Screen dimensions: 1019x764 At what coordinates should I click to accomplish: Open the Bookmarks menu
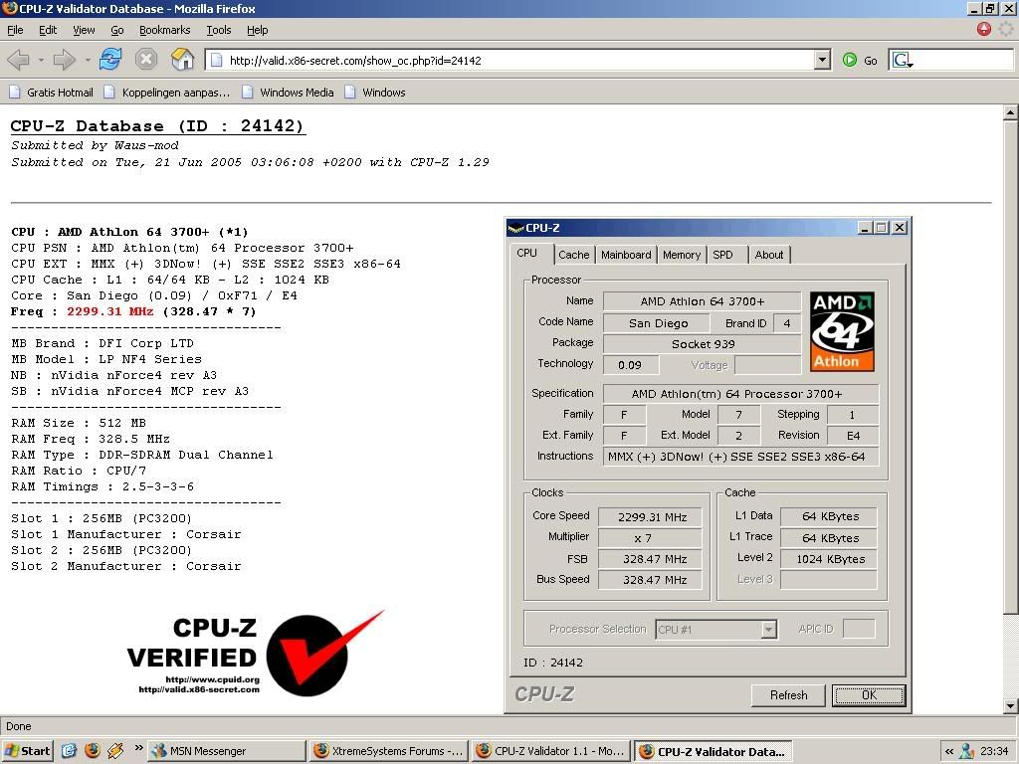coord(164,30)
